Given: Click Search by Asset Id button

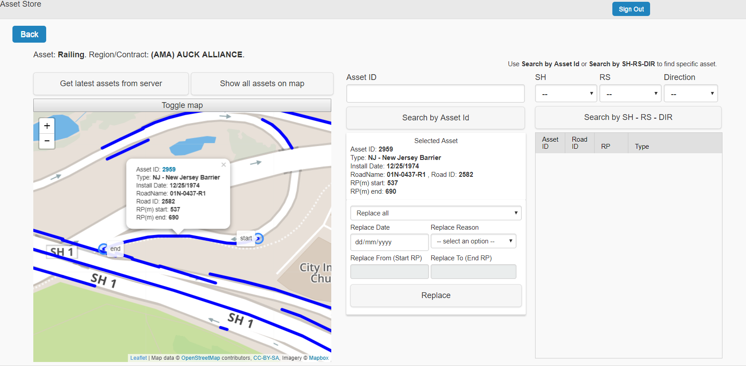Looking at the screenshot, I should pos(435,118).
